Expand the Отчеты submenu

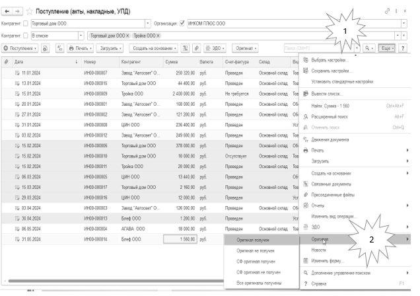355,205
